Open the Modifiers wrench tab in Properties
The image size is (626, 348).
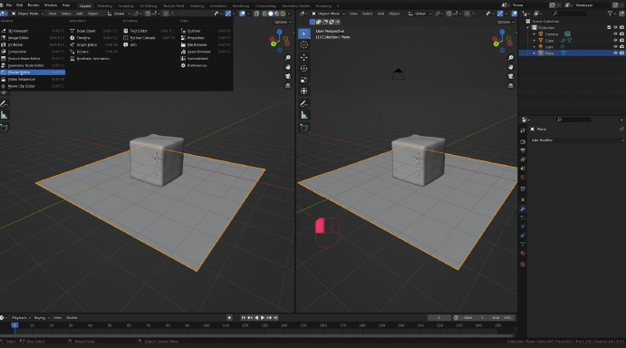pos(523,209)
